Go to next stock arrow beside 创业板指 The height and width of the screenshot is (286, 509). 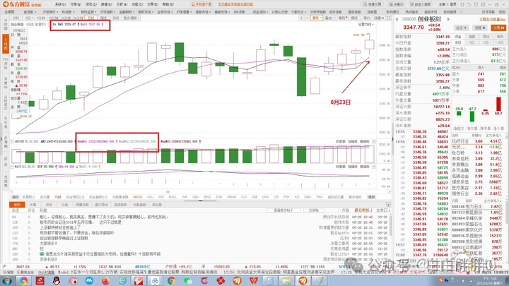tap(448, 20)
